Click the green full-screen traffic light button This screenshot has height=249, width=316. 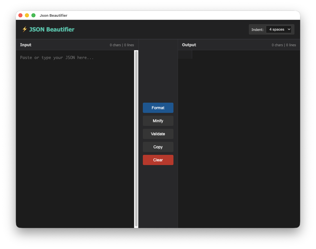point(33,15)
